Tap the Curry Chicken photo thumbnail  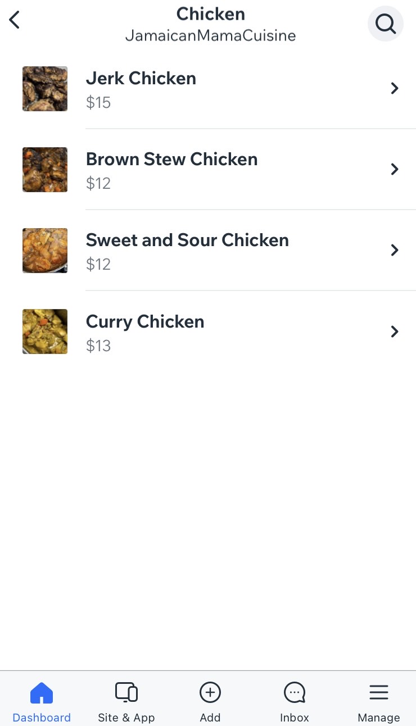45,332
